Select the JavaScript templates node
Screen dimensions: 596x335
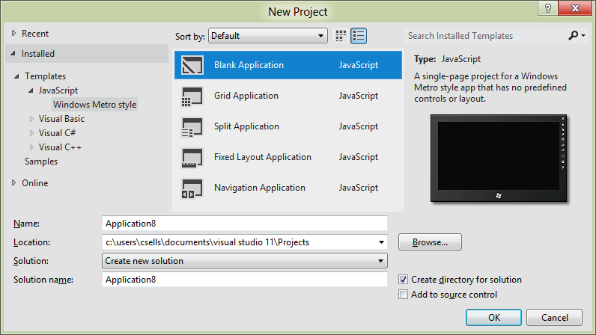(58, 90)
